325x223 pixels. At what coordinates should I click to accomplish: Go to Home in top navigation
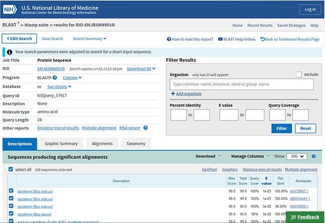tap(237, 26)
